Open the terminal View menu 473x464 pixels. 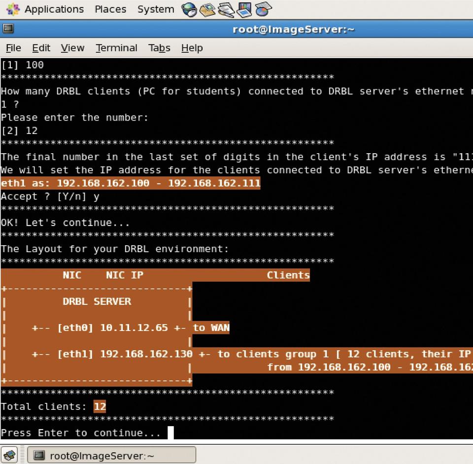[73, 48]
